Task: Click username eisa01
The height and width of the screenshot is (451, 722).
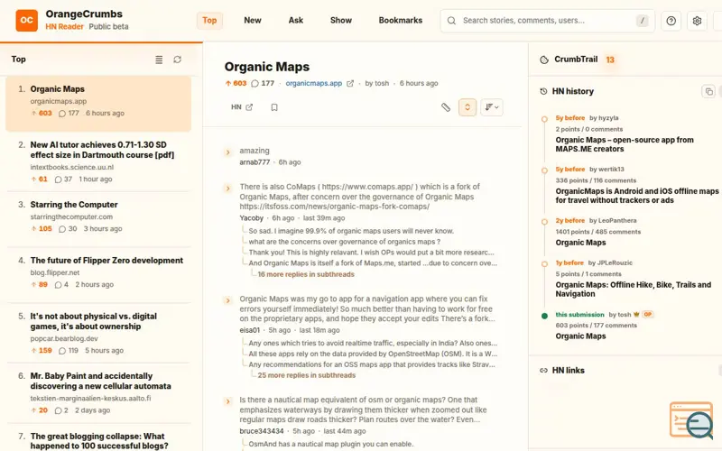Action: 250,330
